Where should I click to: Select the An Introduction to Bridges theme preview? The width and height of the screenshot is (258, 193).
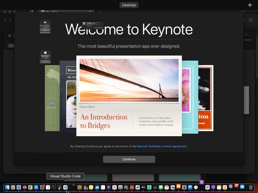tap(129, 96)
